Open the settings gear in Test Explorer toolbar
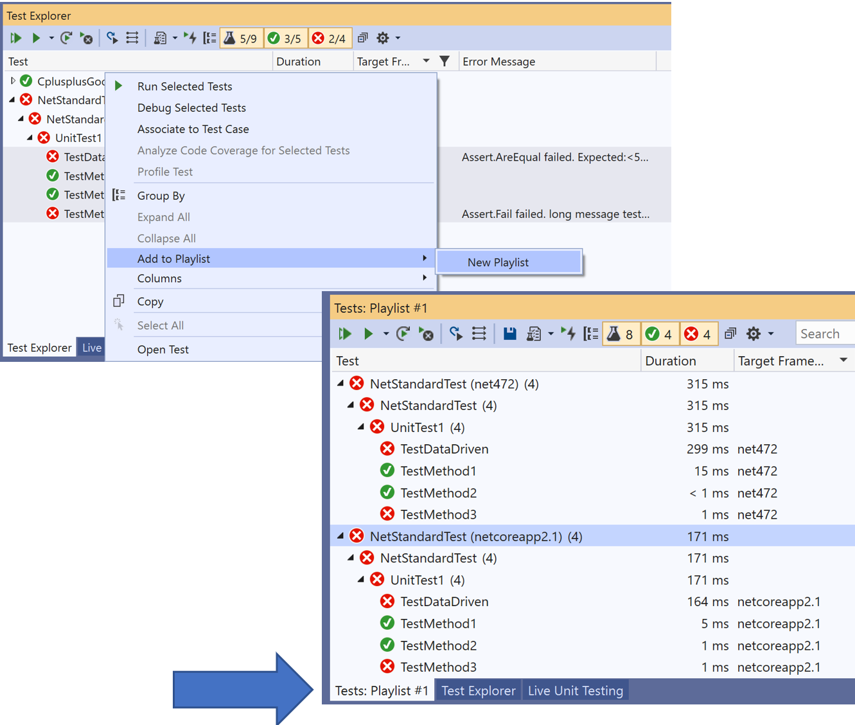This screenshot has height=725, width=855. click(x=383, y=38)
